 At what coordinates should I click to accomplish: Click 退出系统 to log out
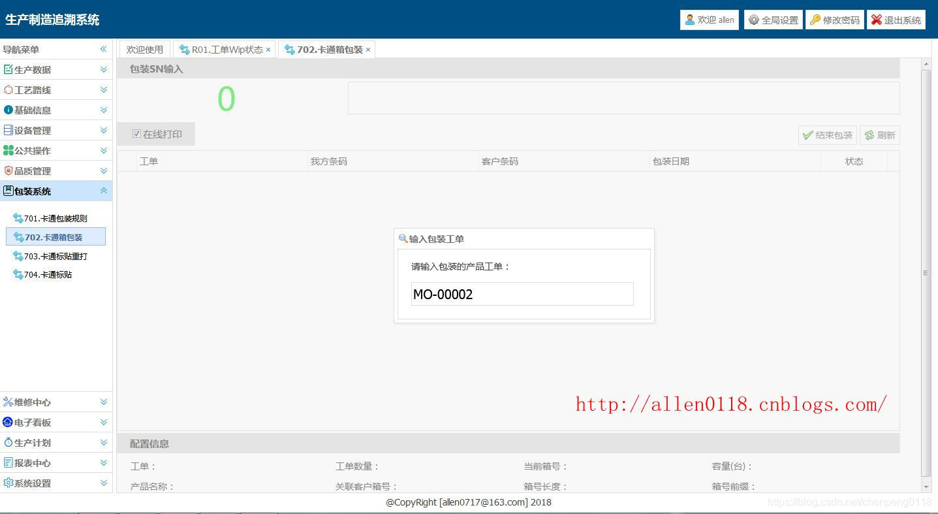[896, 20]
